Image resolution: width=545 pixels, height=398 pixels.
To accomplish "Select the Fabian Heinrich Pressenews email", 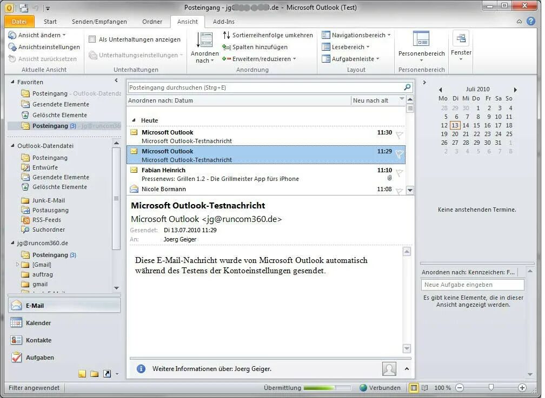I will pyautogui.click(x=266, y=174).
